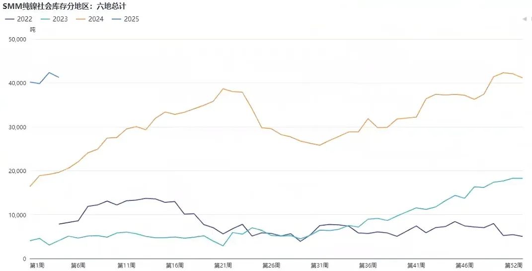Viewport: 532px width, 271px height.
Task: Click the 2025 line's peak data point
Action: click(x=49, y=73)
